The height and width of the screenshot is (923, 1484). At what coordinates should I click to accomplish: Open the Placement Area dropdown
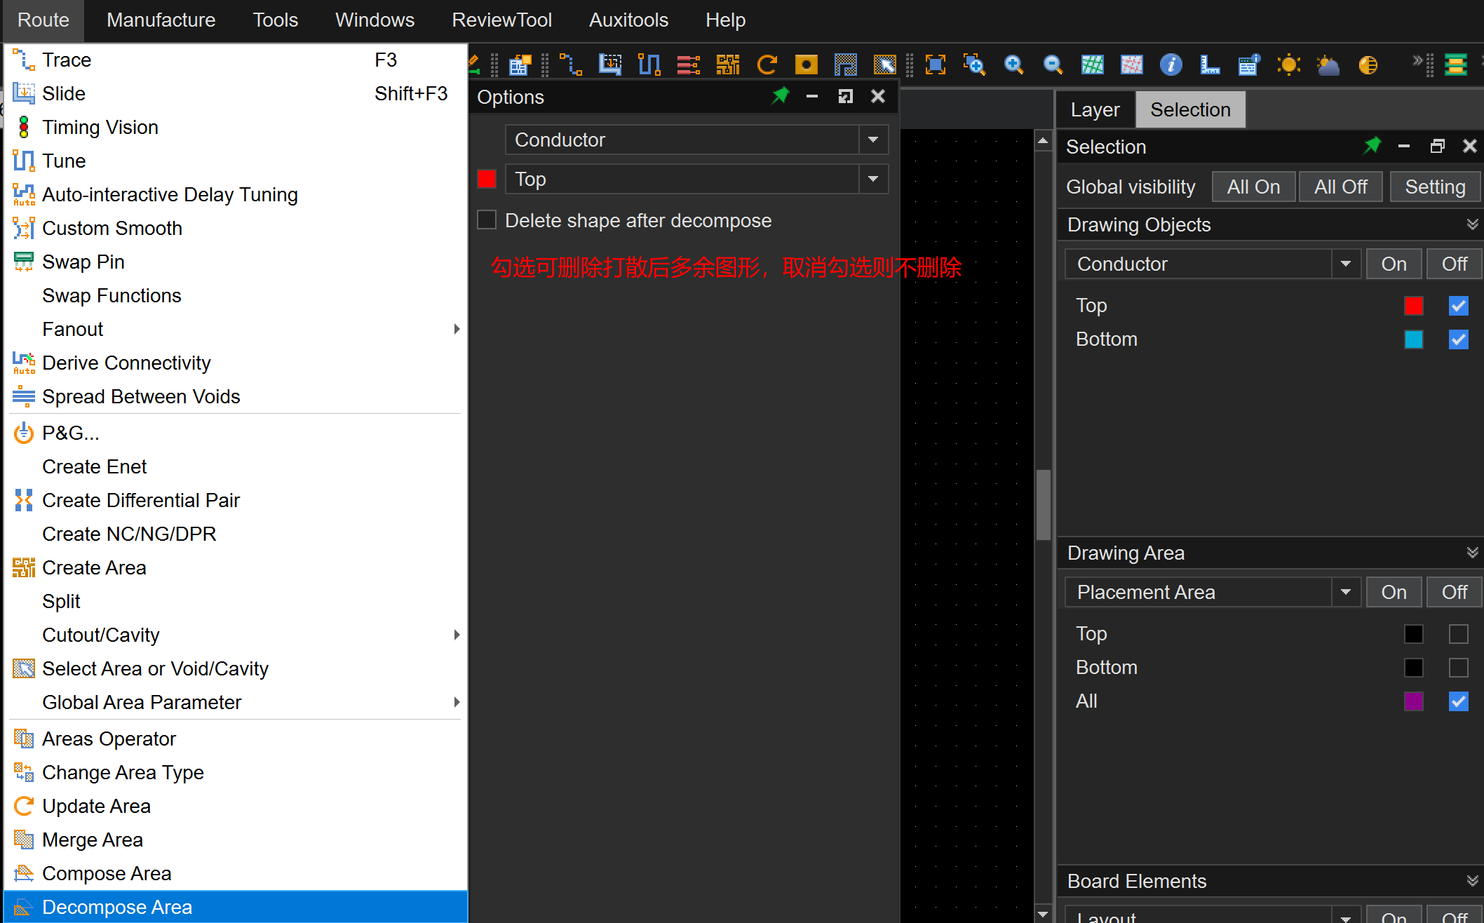[1345, 592]
